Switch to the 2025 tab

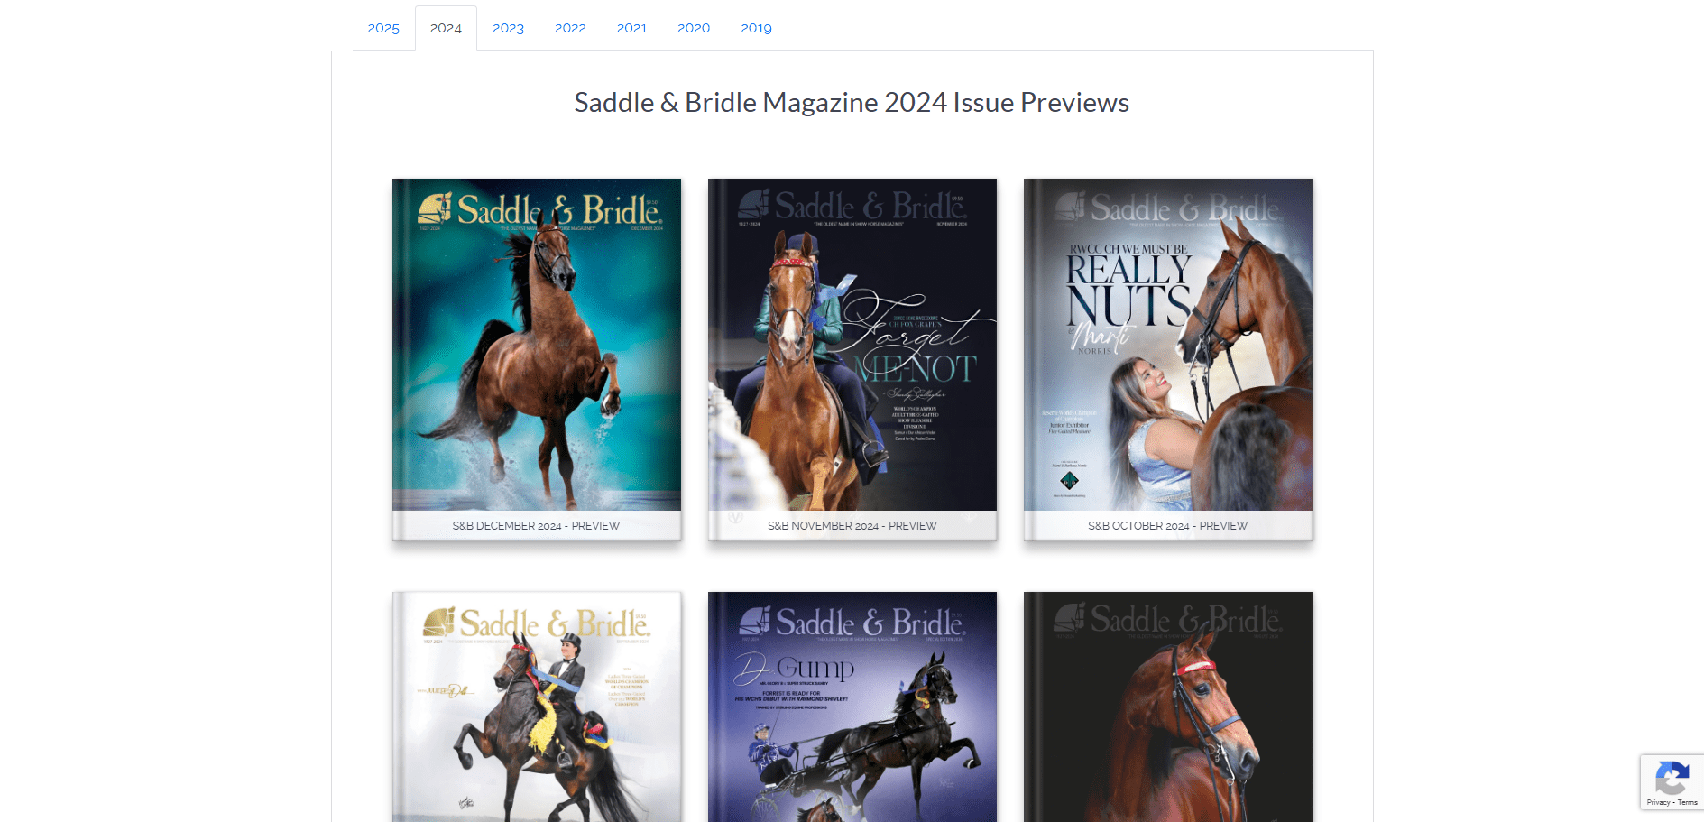click(x=383, y=28)
